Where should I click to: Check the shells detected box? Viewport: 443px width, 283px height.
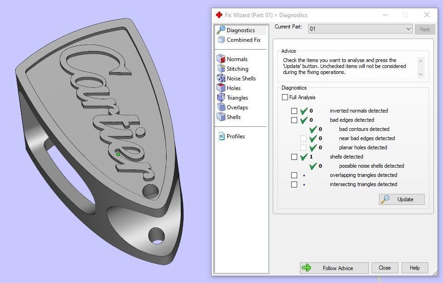pos(294,157)
